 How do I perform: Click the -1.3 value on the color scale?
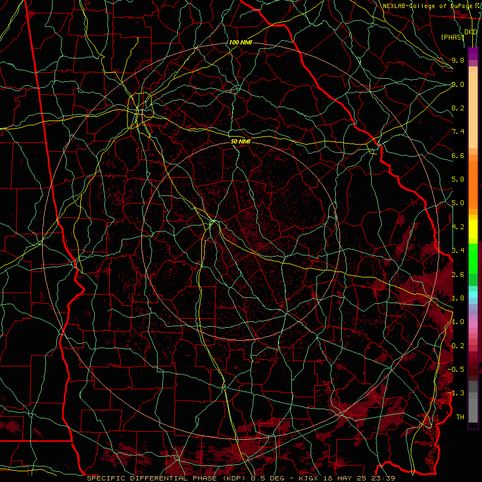tap(456, 393)
